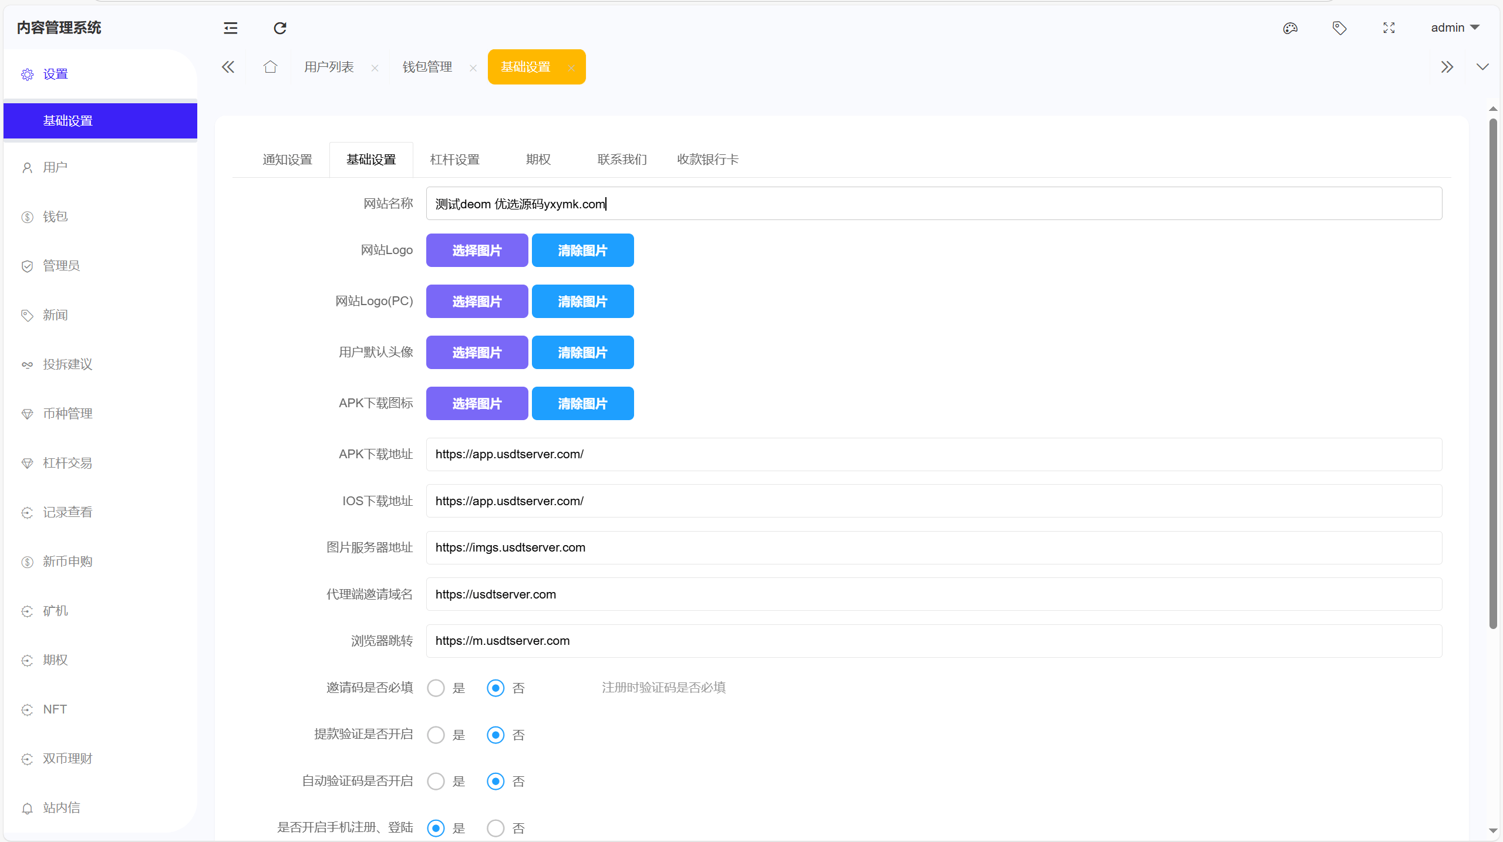Screen dimensions: 1503x842
Task: Click 清除图片 for APK下载图标
Action: coord(582,404)
